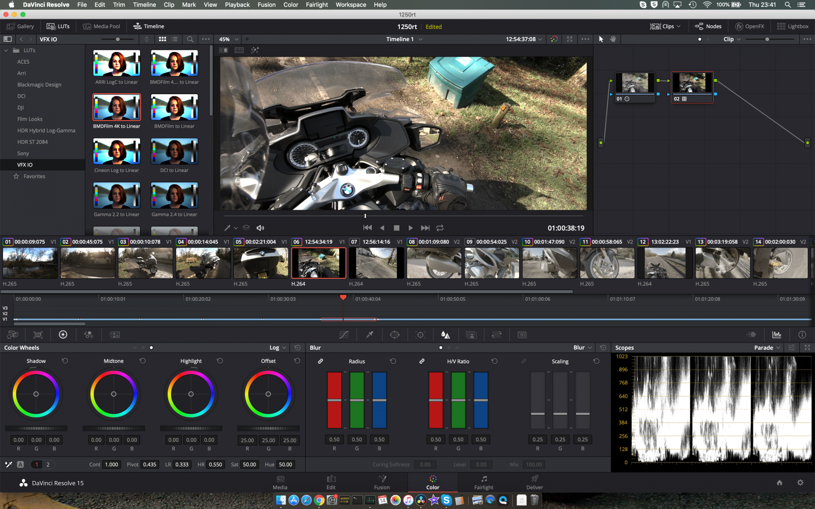The height and width of the screenshot is (509, 815).
Task: Click the magic wand enhance viewer icon
Action: coord(255,50)
